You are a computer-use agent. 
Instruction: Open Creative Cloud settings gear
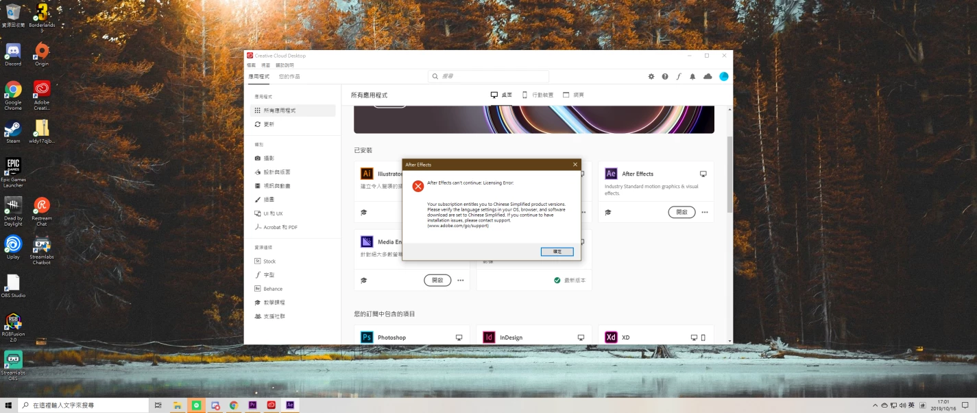(x=651, y=77)
